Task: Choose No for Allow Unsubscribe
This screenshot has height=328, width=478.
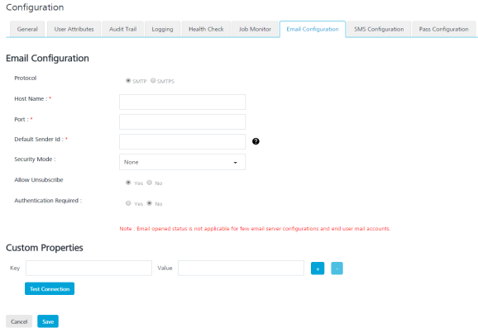Action: pyautogui.click(x=149, y=183)
